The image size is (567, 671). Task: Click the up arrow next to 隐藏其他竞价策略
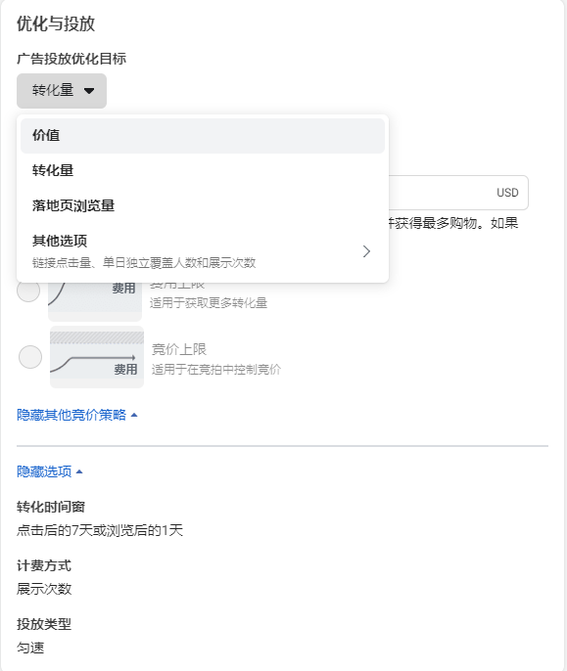pos(134,415)
